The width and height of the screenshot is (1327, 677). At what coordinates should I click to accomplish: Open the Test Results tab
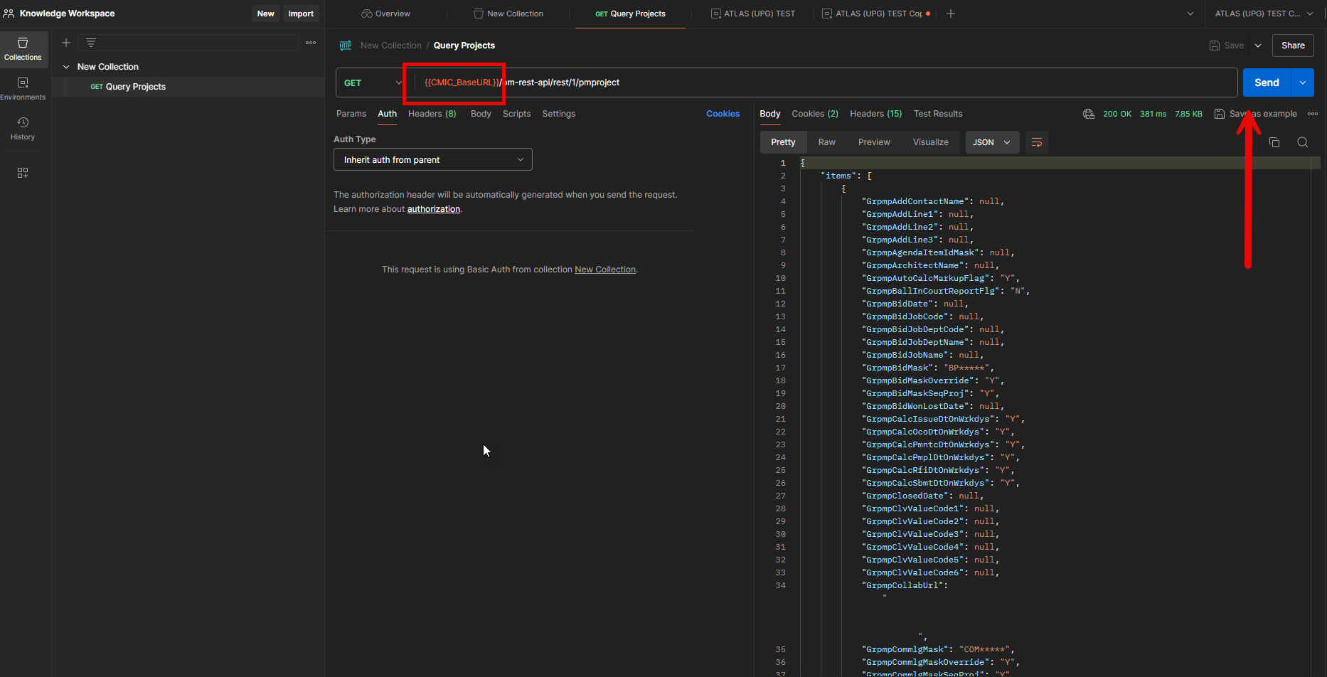(x=938, y=114)
